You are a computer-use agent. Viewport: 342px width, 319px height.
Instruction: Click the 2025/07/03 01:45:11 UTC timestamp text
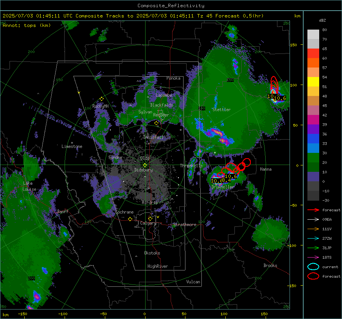[x=37, y=16]
